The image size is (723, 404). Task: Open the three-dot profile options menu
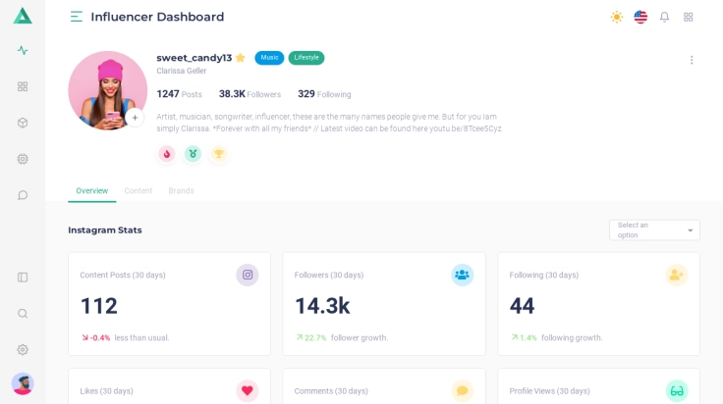692,60
